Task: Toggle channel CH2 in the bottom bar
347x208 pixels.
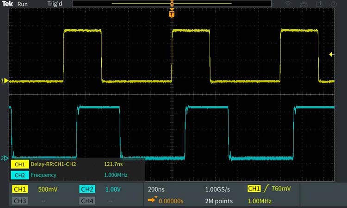Action: click(x=87, y=189)
